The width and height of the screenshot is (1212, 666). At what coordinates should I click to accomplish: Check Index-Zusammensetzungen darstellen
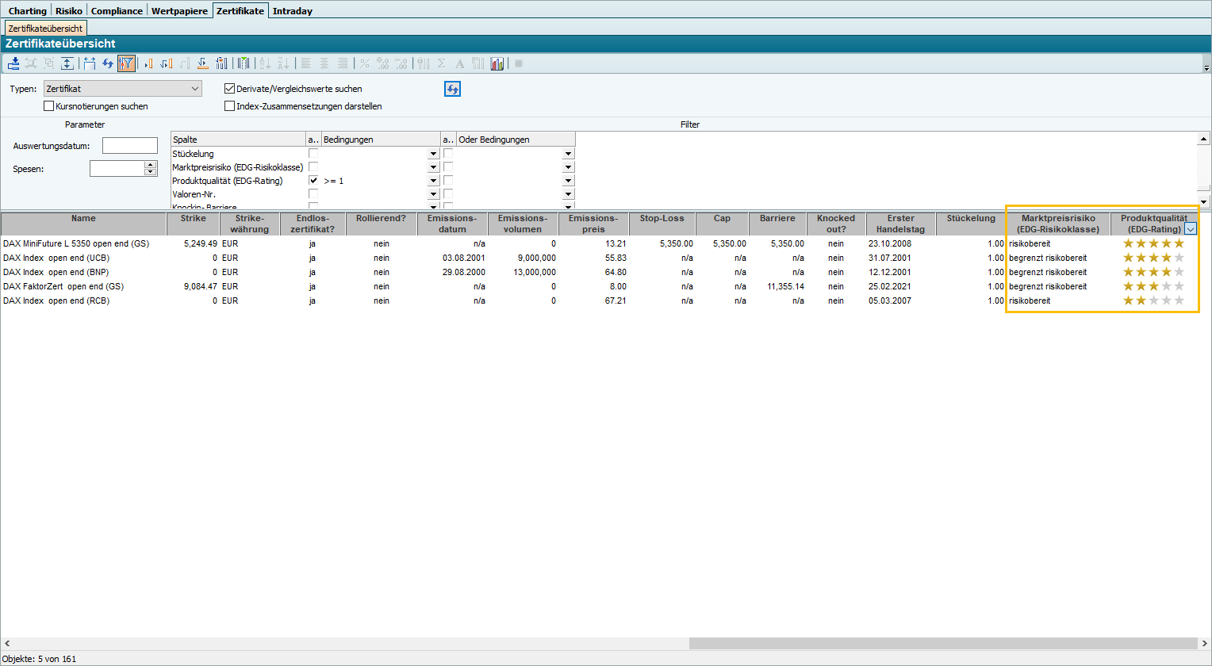230,106
